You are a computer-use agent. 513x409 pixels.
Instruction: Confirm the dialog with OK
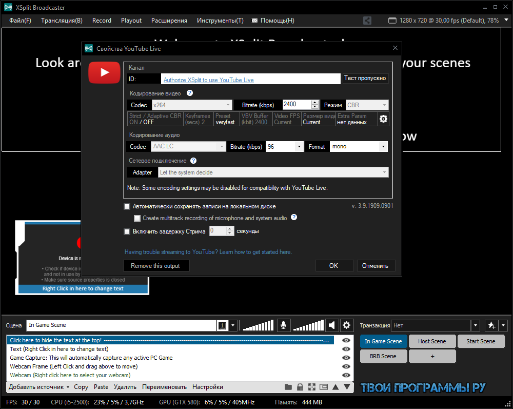pos(334,266)
